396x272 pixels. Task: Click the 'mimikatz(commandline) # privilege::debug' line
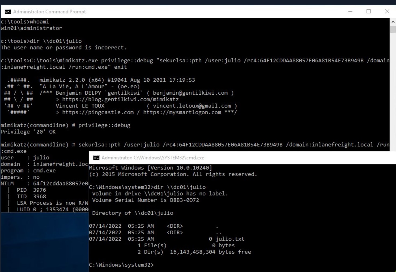[x=65, y=125]
